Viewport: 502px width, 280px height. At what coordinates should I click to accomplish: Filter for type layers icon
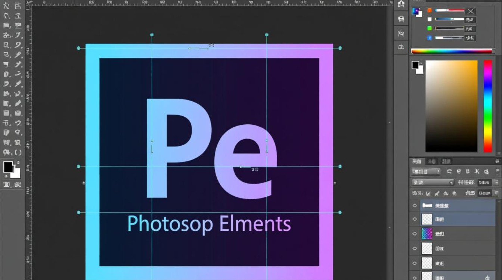468,172
